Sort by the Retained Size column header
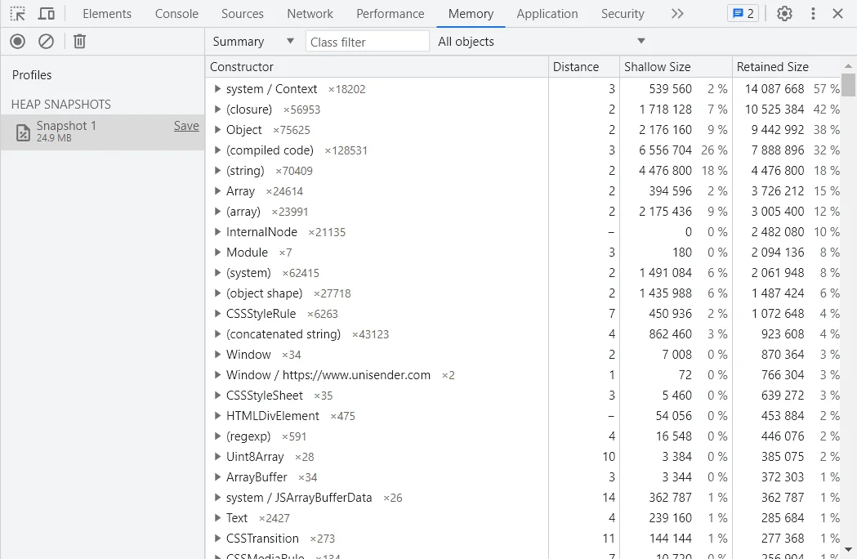 point(772,67)
